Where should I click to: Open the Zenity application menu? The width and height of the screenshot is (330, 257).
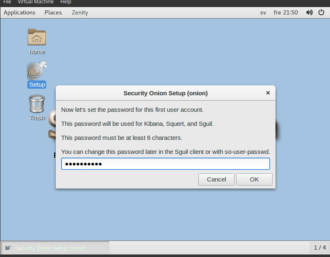click(80, 13)
